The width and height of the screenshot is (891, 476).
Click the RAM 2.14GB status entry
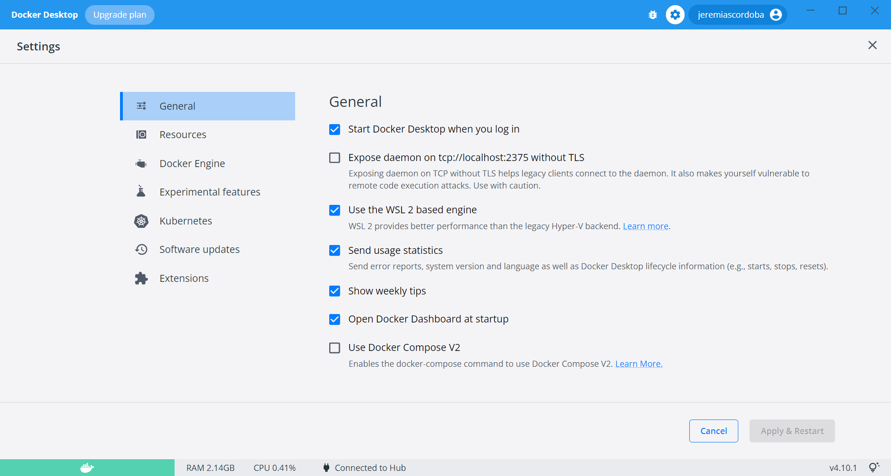[211, 468]
